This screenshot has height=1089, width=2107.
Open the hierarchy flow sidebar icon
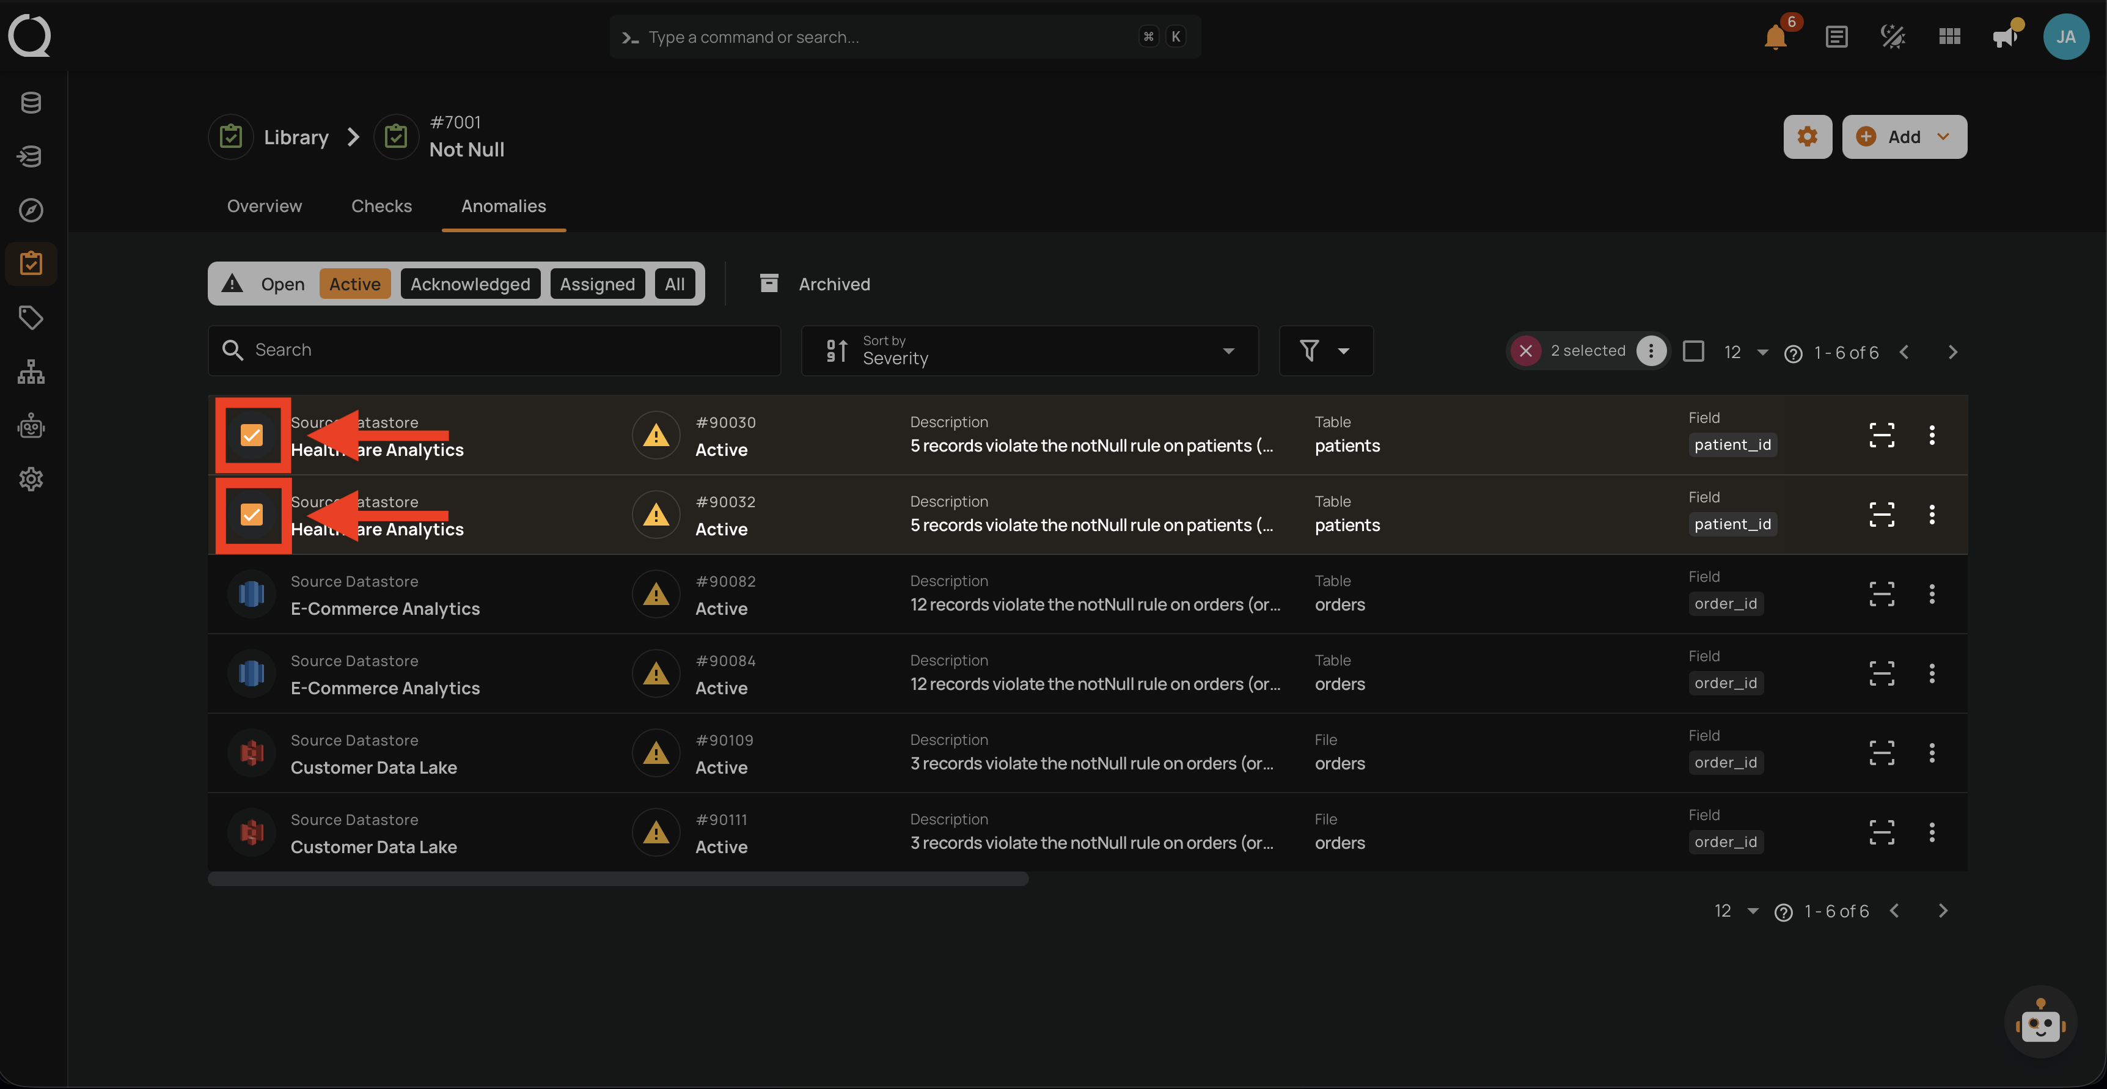31,372
